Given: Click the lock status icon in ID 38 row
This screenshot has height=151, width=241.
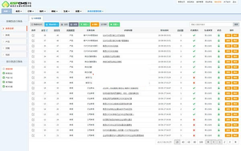Looking at the screenshot, I should pos(219,35).
